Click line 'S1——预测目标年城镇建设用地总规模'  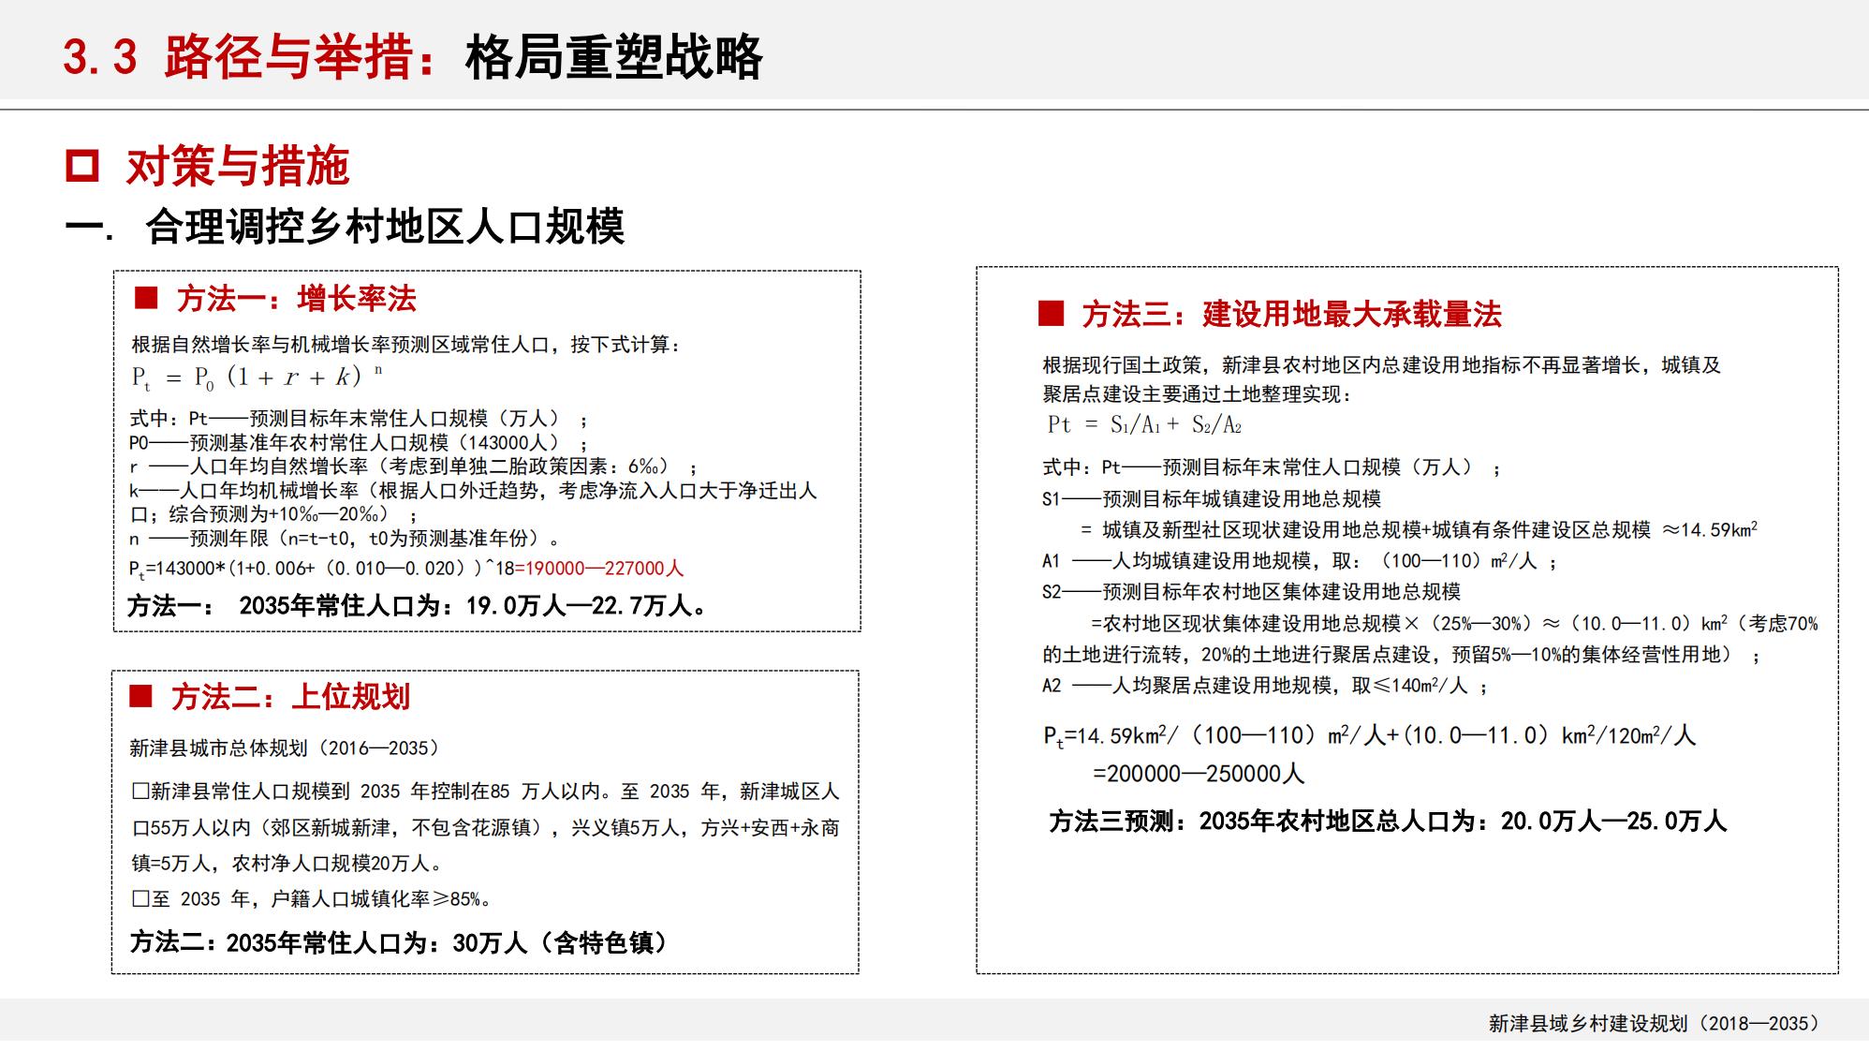[x=1212, y=498]
